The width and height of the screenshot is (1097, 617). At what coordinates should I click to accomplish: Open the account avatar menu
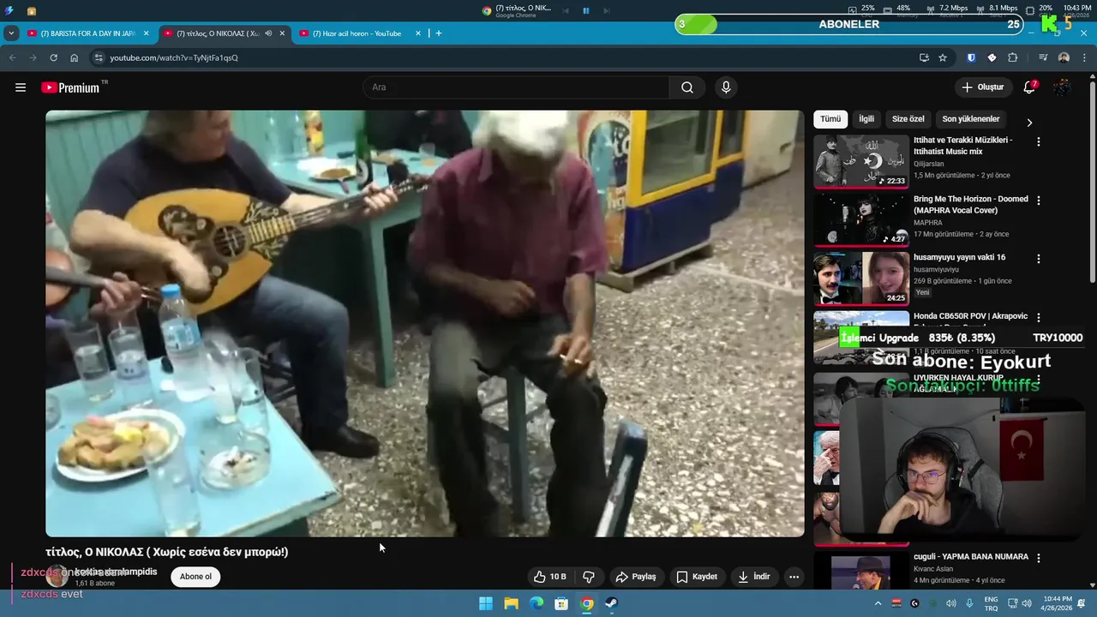(x=1062, y=87)
